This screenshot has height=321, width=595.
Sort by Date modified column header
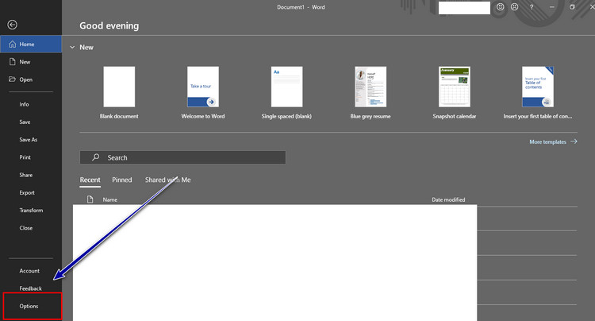(448, 199)
